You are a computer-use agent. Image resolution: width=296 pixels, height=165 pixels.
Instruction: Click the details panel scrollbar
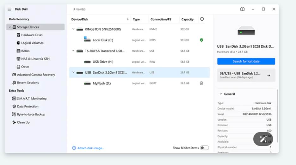pyautogui.click(x=277, y=116)
